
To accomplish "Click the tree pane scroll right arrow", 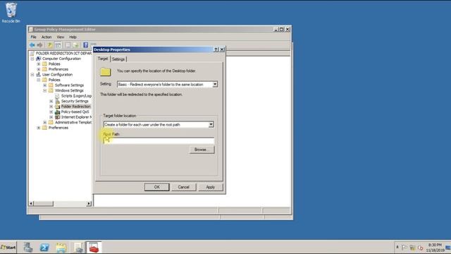I will 89,204.
